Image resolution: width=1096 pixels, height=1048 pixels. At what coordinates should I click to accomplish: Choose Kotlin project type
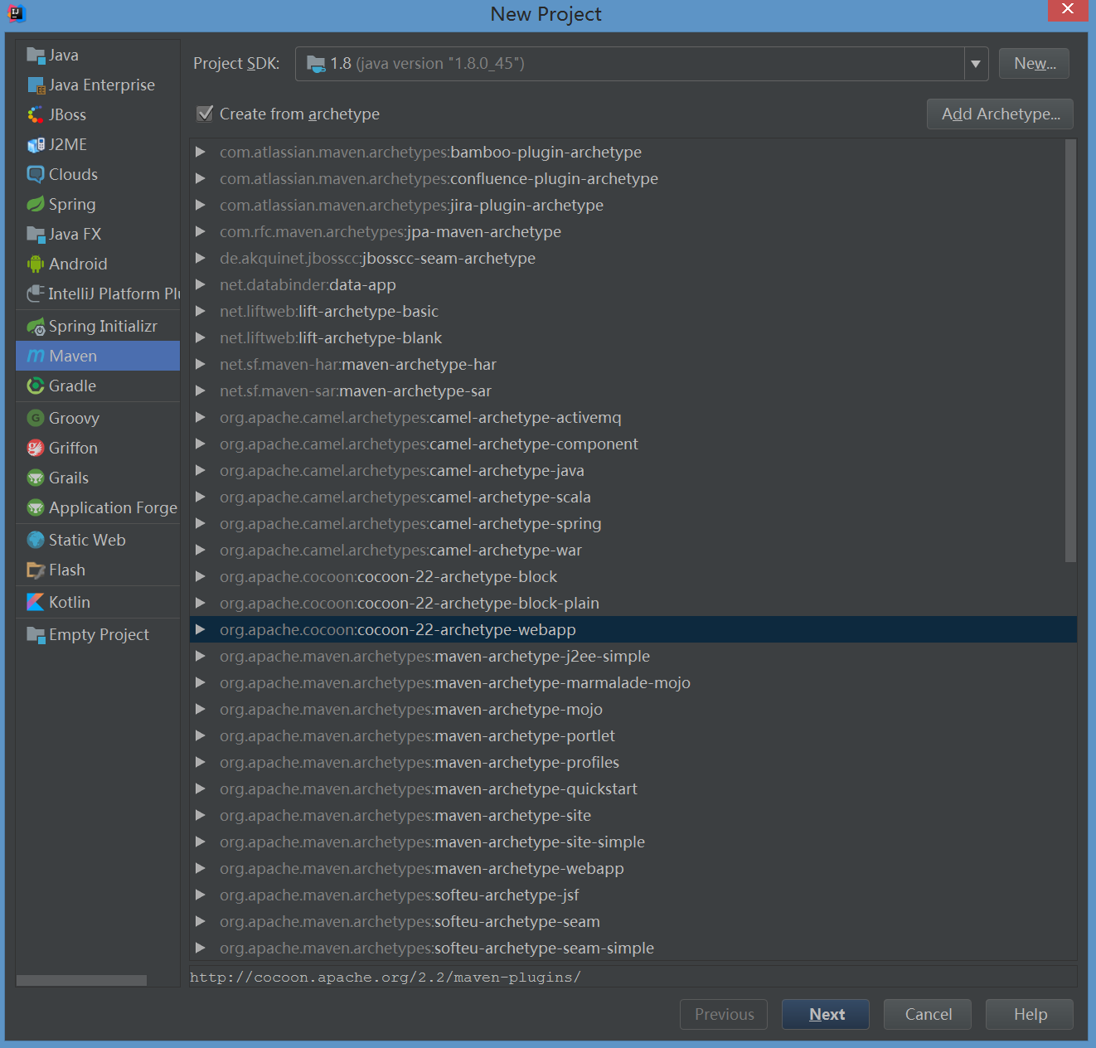(x=98, y=603)
